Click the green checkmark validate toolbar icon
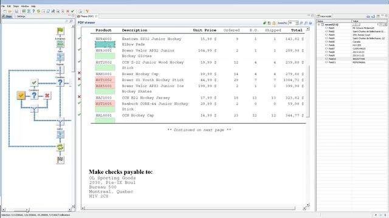Screen dimensions: 389x218 pos(72,11)
